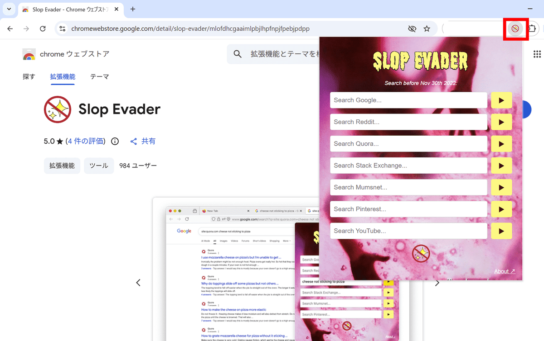544x341 pixels.
Task: Switch to the テーマ tab
Action: (x=99, y=77)
